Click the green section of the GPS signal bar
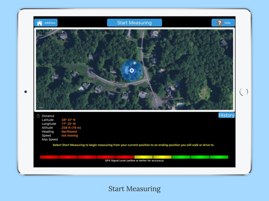This screenshot has width=269, height=201. pyautogui.click(x=200, y=157)
